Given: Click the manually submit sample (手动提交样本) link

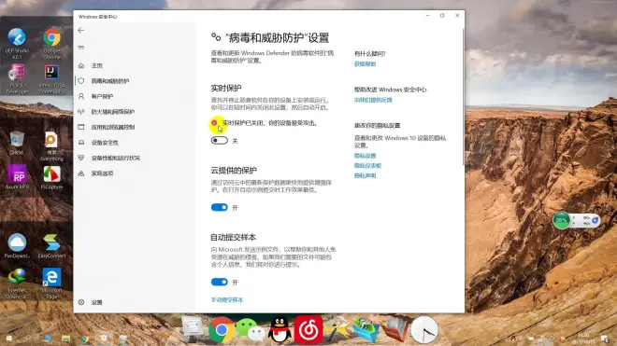Looking at the screenshot, I should click(x=227, y=299).
